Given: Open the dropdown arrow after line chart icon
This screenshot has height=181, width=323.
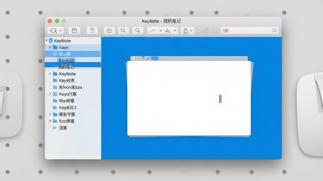Looking at the screenshot, I should 161,30.
